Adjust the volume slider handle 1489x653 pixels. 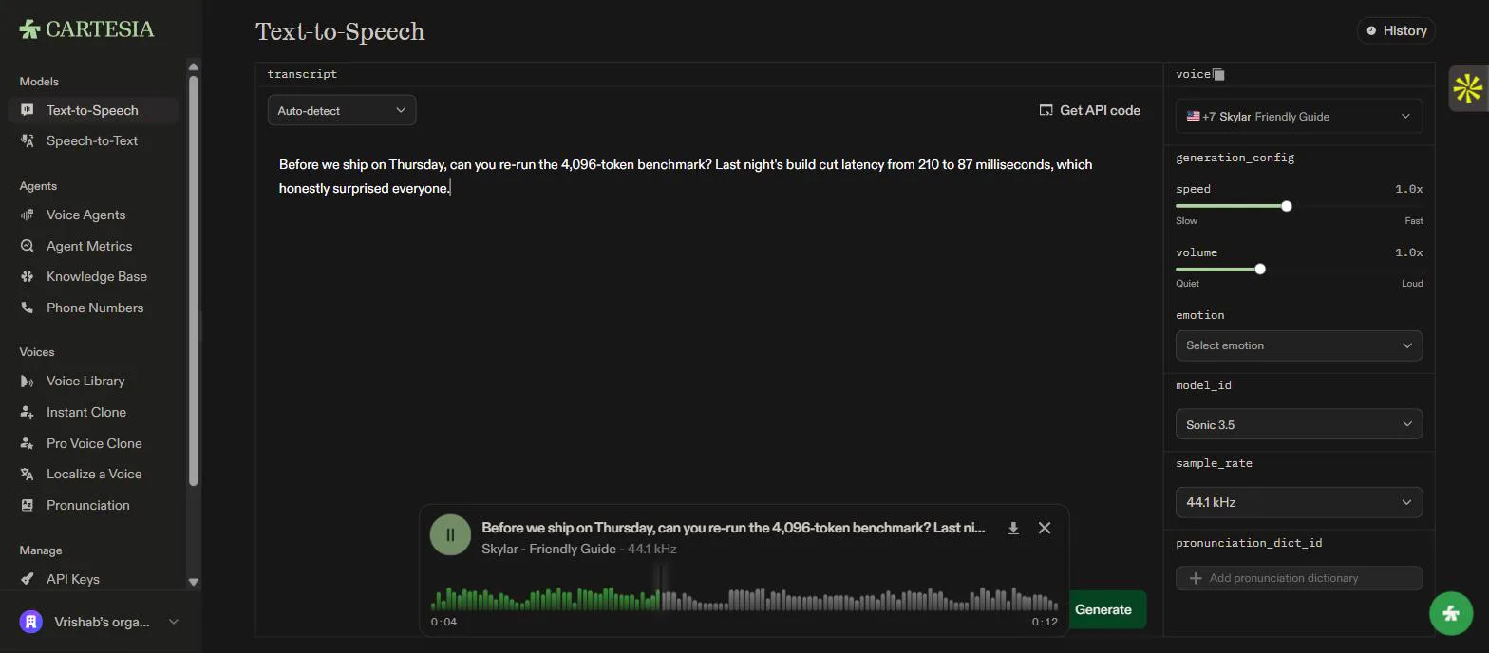[x=1260, y=269]
